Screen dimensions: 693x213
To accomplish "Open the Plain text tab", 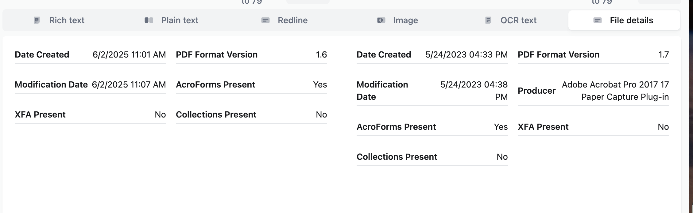I will pyautogui.click(x=180, y=21).
